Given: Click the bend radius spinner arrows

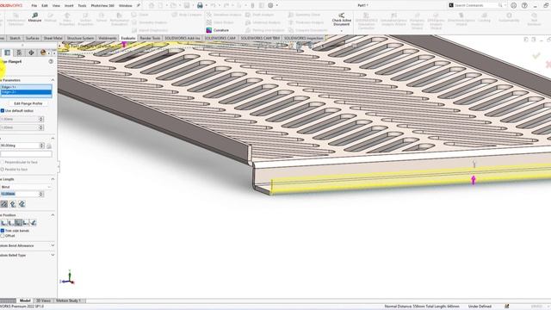Looking at the screenshot, I should 41,119.
